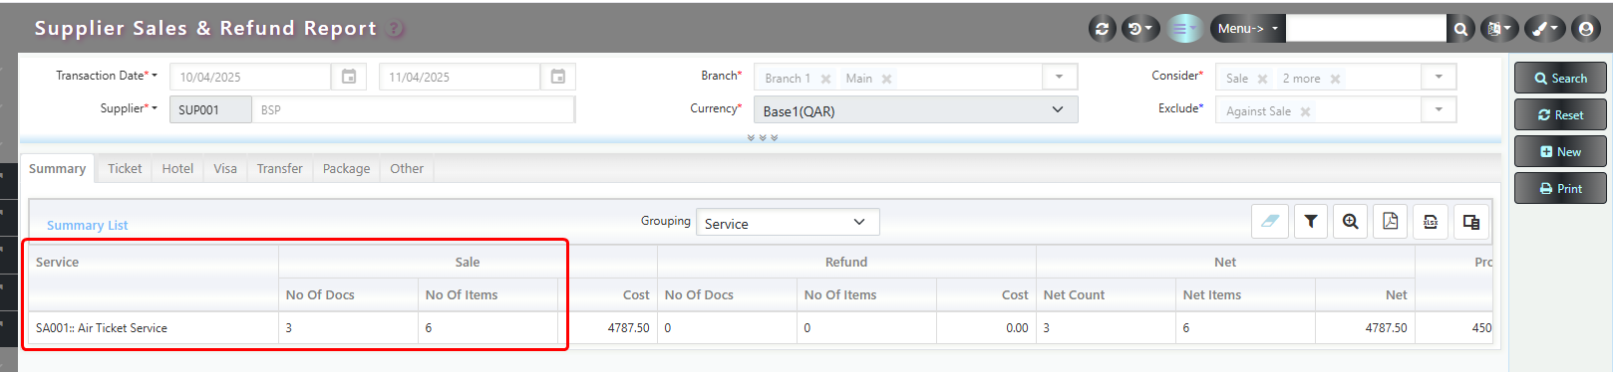1613x372 pixels.
Task: Open calendar for the 11/04/2025 to date
Action: point(558,77)
